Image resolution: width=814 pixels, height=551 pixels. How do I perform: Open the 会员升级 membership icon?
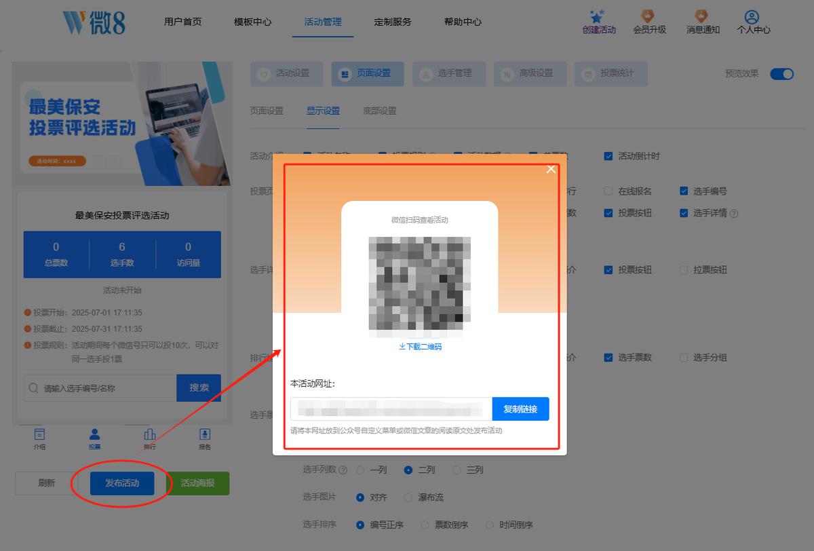[649, 22]
